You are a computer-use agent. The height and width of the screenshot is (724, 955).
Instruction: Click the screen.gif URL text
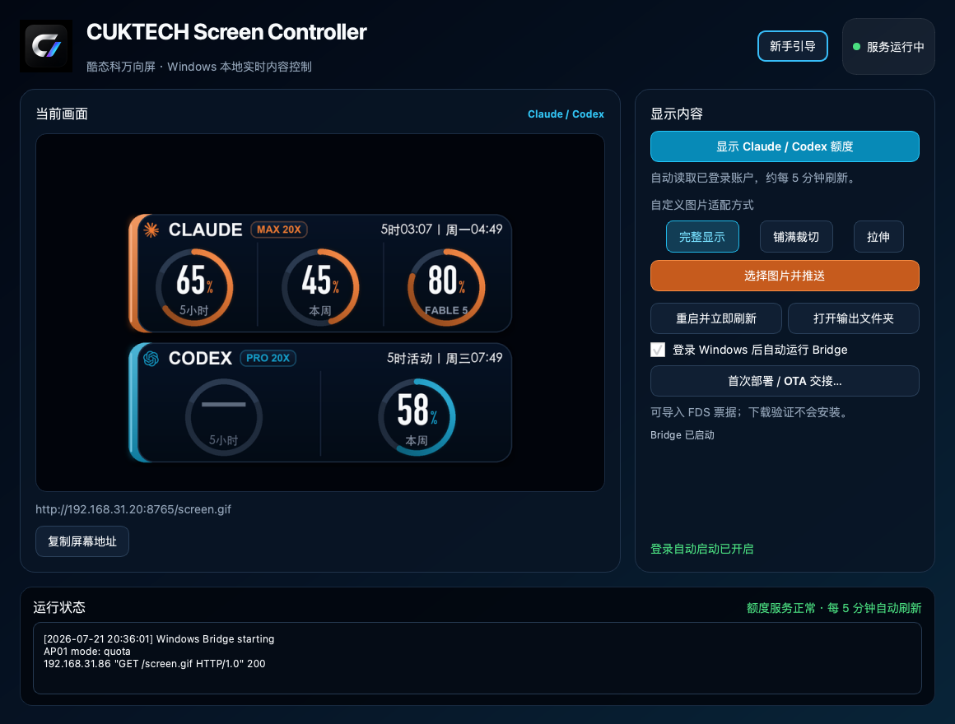coord(133,509)
